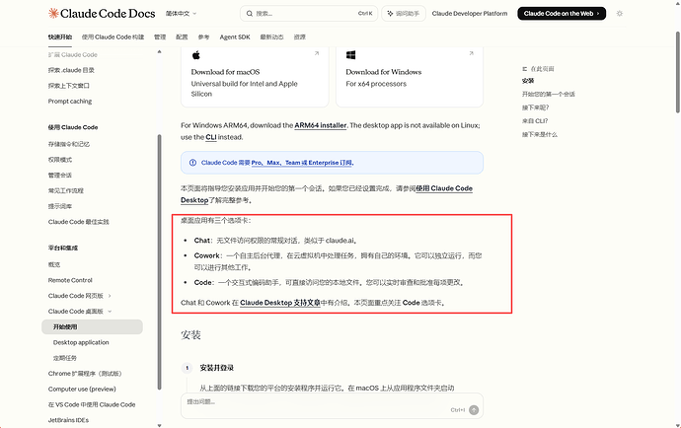Open the 配置 tab
The height and width of the screenshot is (428, 681).
point(182,36)
